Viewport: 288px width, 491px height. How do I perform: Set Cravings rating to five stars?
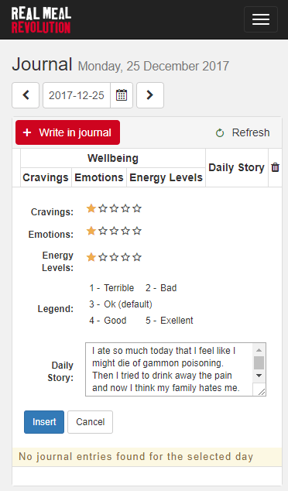tap(137, 208)
